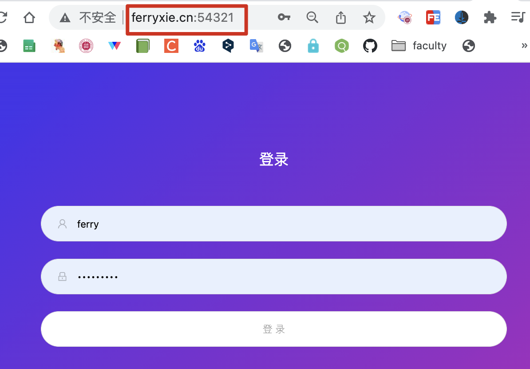Click the 不安全 security warning indicator
The image size is (530, 369).
point(88,18)
